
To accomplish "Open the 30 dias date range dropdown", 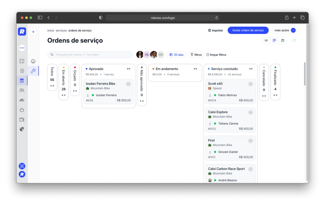I will (176, 55).
